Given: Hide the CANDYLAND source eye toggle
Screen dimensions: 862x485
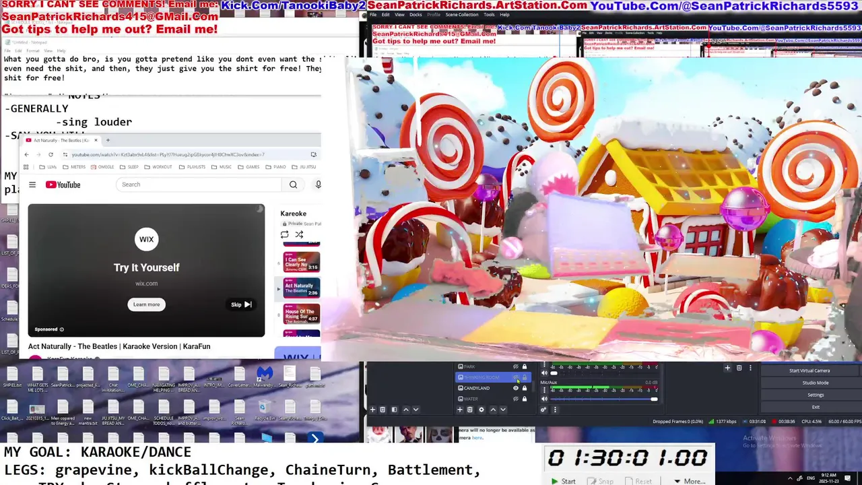Looking at the screenshot, I should [x=516, y=388].
